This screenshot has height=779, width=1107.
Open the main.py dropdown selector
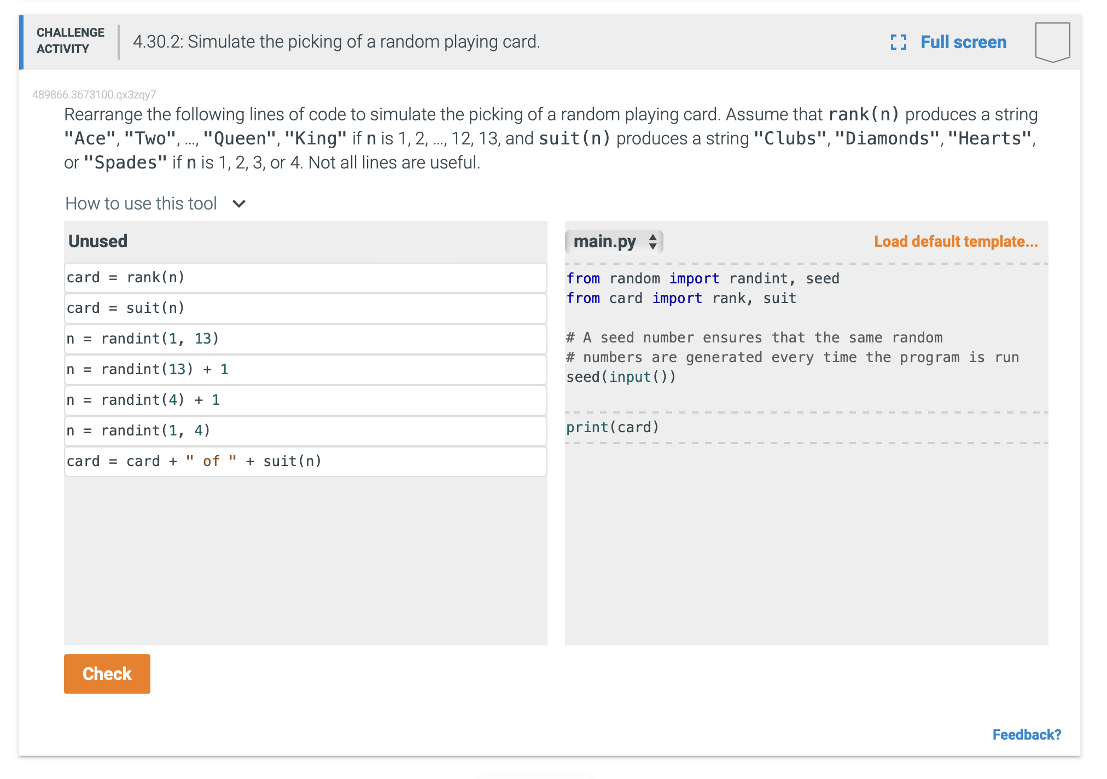pos(615,241)
